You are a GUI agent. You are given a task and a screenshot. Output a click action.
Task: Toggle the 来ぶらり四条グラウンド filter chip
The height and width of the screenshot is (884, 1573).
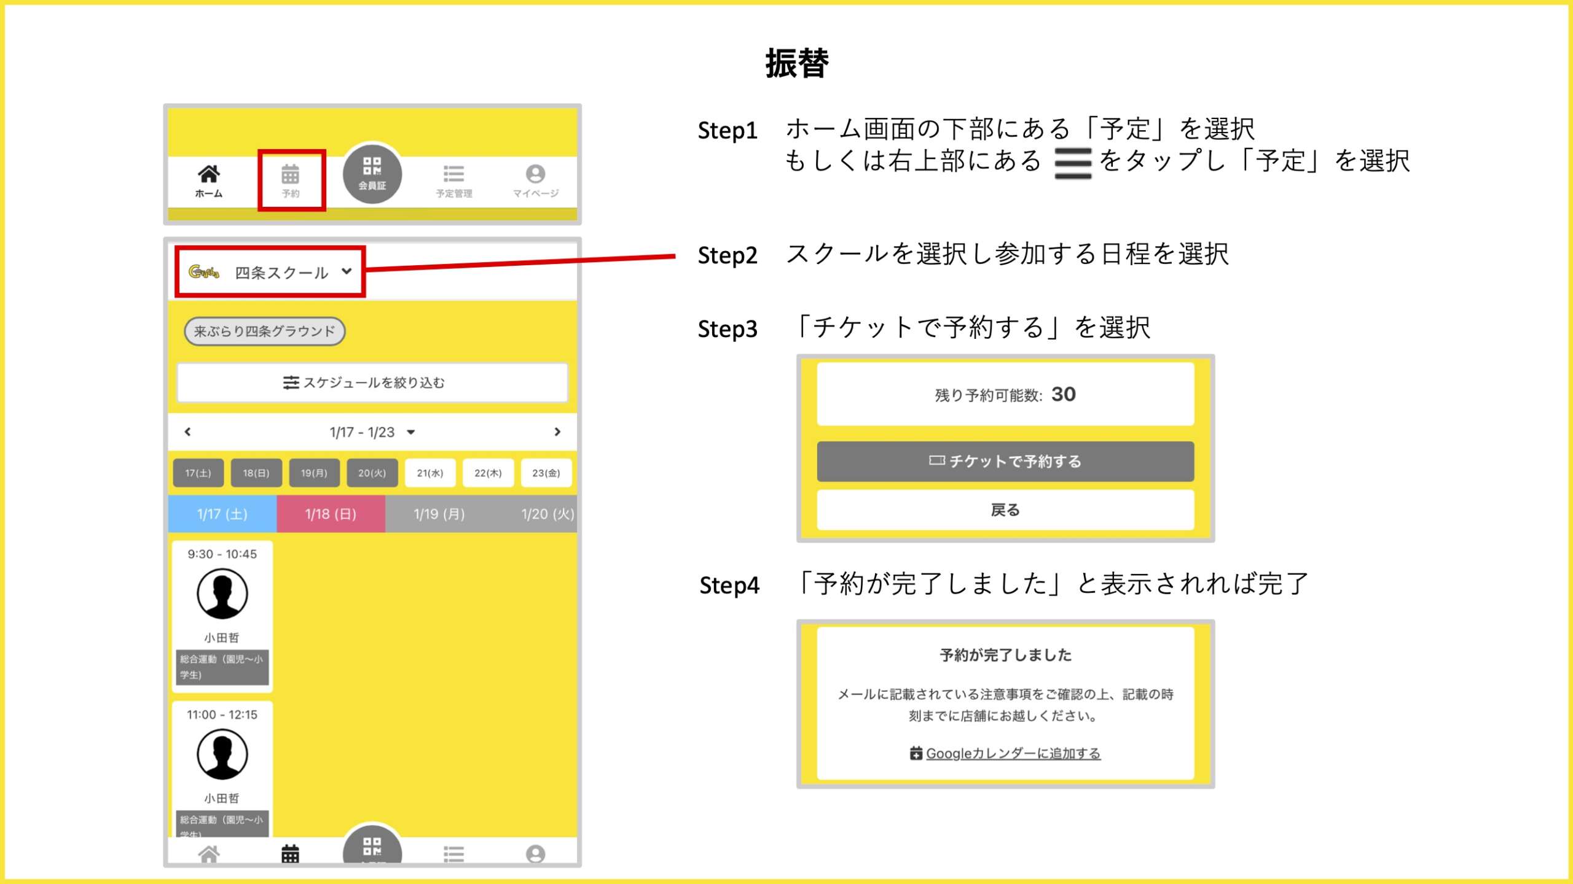265,331
